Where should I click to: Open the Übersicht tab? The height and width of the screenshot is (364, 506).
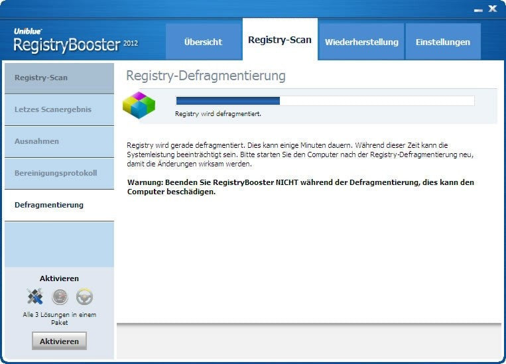pyautogui.click(x=204, y=42)
